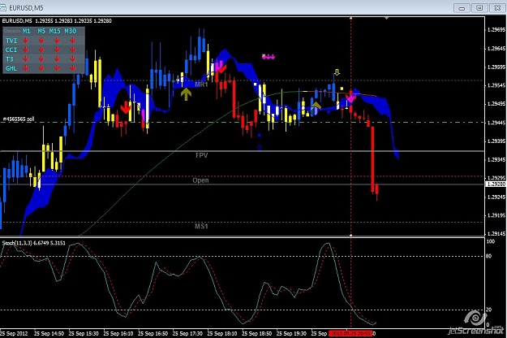
Task: Select the three magenta down arrows signal
Action: (x=269, y=57)
